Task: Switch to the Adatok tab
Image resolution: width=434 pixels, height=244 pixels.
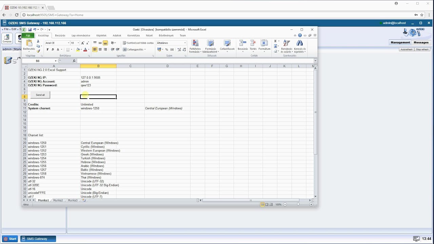Action: 117,36
